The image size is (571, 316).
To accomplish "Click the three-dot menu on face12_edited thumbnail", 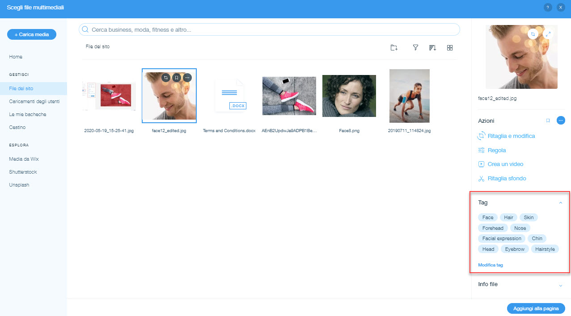I will 187,77.
